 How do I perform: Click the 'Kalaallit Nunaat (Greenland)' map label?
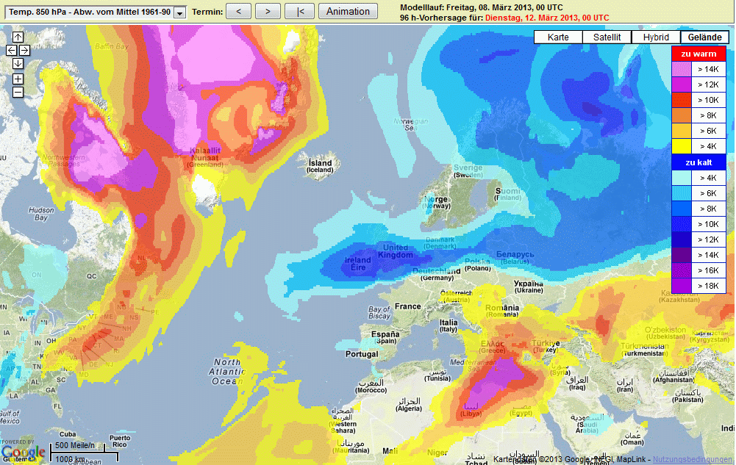206,157
